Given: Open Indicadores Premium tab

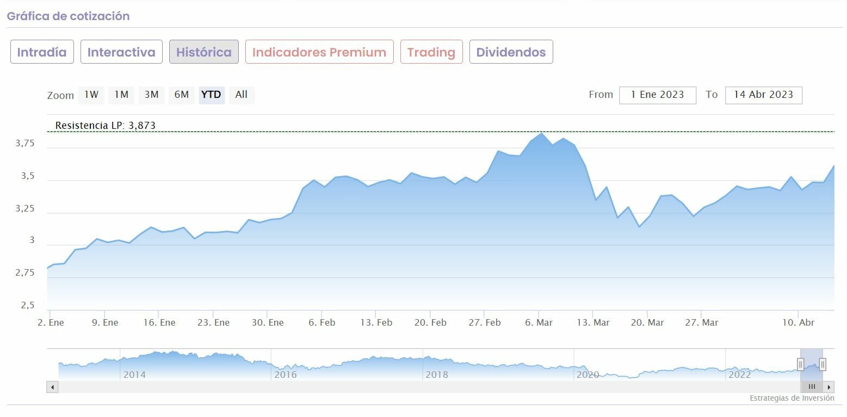Looking at the screenshot, I should [319, 52].
